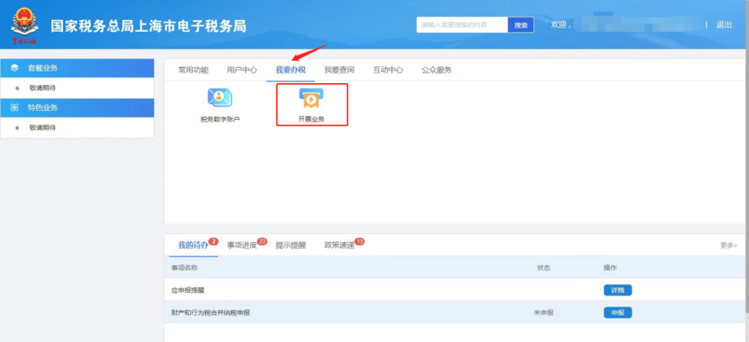Screen dimensions: 749x342
Task: Click 详情 button for 应申报提醒
Action: click(x=618, y=290)
